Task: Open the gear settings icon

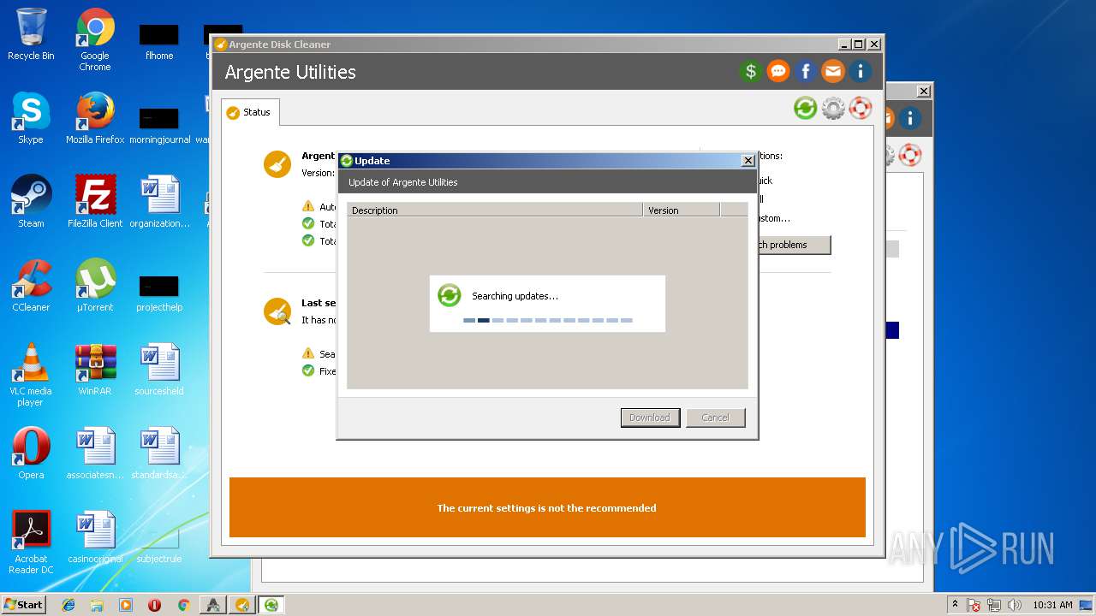Action: tap(833, 108)
